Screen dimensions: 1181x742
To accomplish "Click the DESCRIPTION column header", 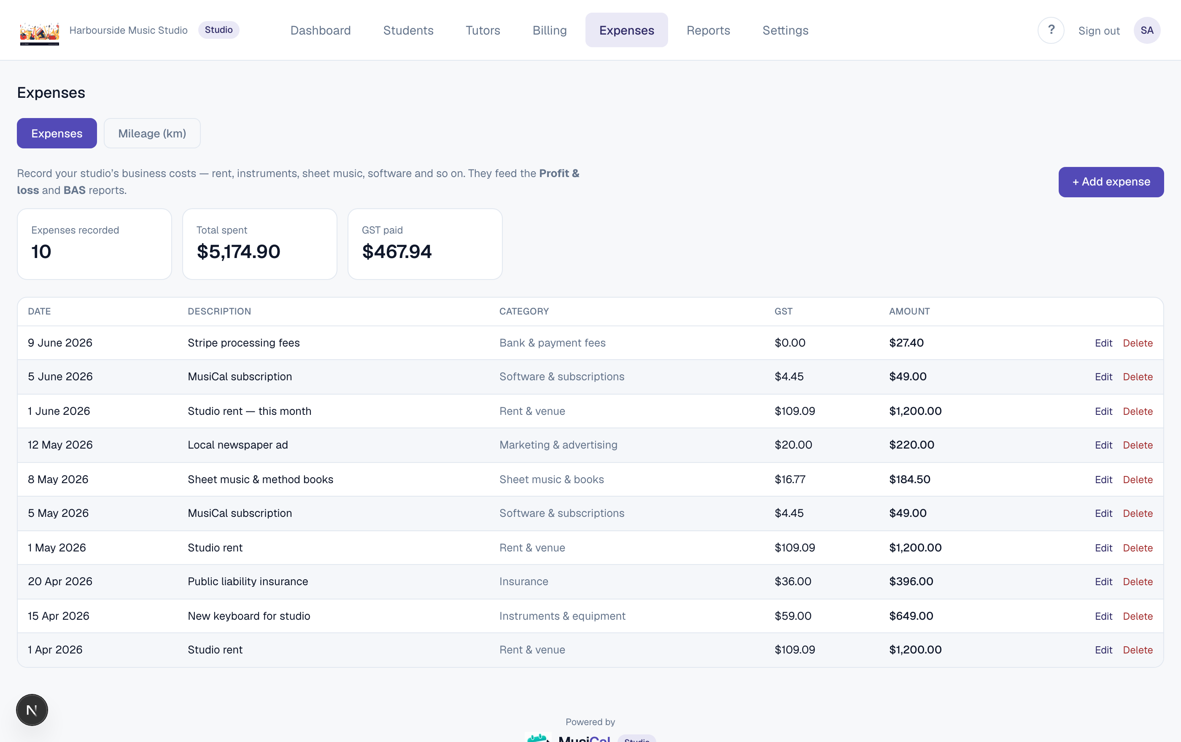I will [219, 311].
